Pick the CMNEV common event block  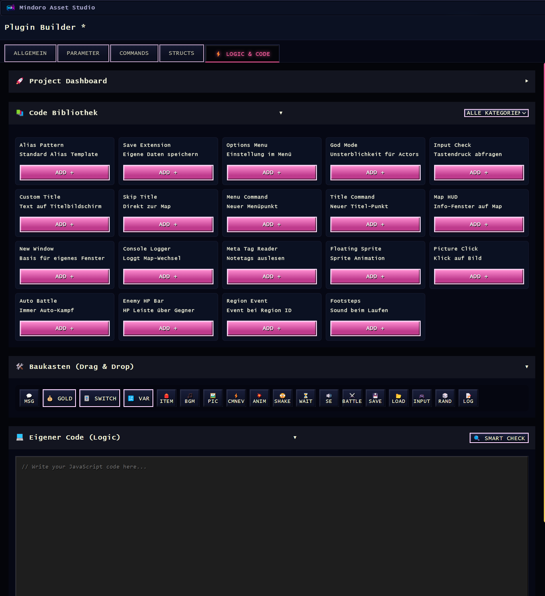(x=236, y=398)
